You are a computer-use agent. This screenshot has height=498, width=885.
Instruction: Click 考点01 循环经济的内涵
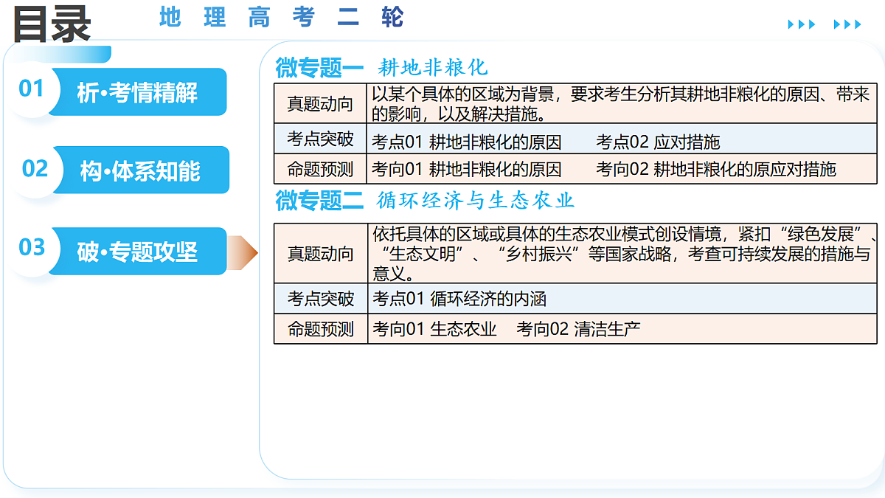click(459, 299)
